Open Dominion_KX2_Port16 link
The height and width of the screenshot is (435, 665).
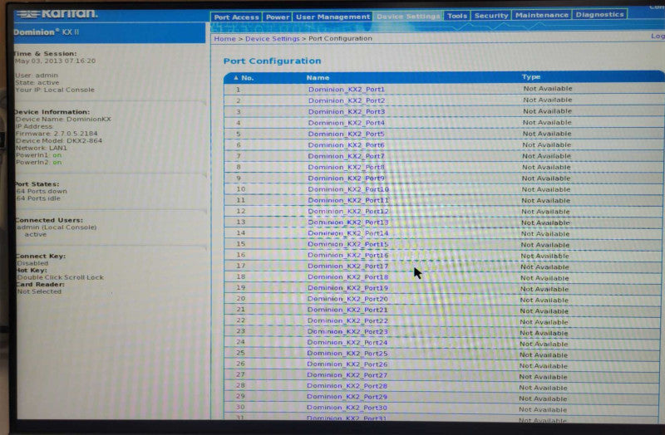pyautogui.click(x=348, y=255)
